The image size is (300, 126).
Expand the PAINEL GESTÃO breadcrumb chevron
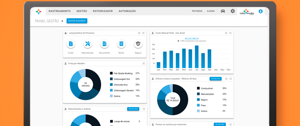[x=62, y=21]
